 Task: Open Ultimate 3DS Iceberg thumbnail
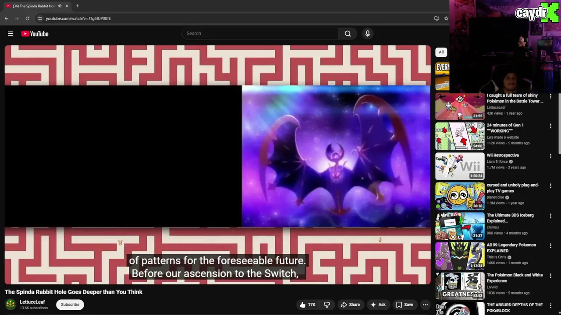460,226
